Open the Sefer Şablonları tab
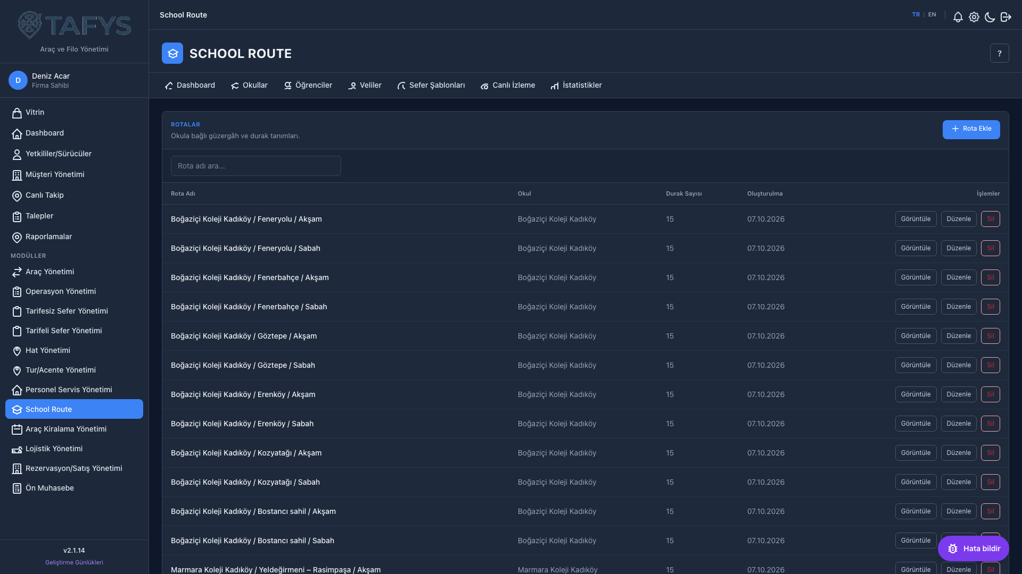Viewport: 1022px width, 574px height. coord(431,85)
